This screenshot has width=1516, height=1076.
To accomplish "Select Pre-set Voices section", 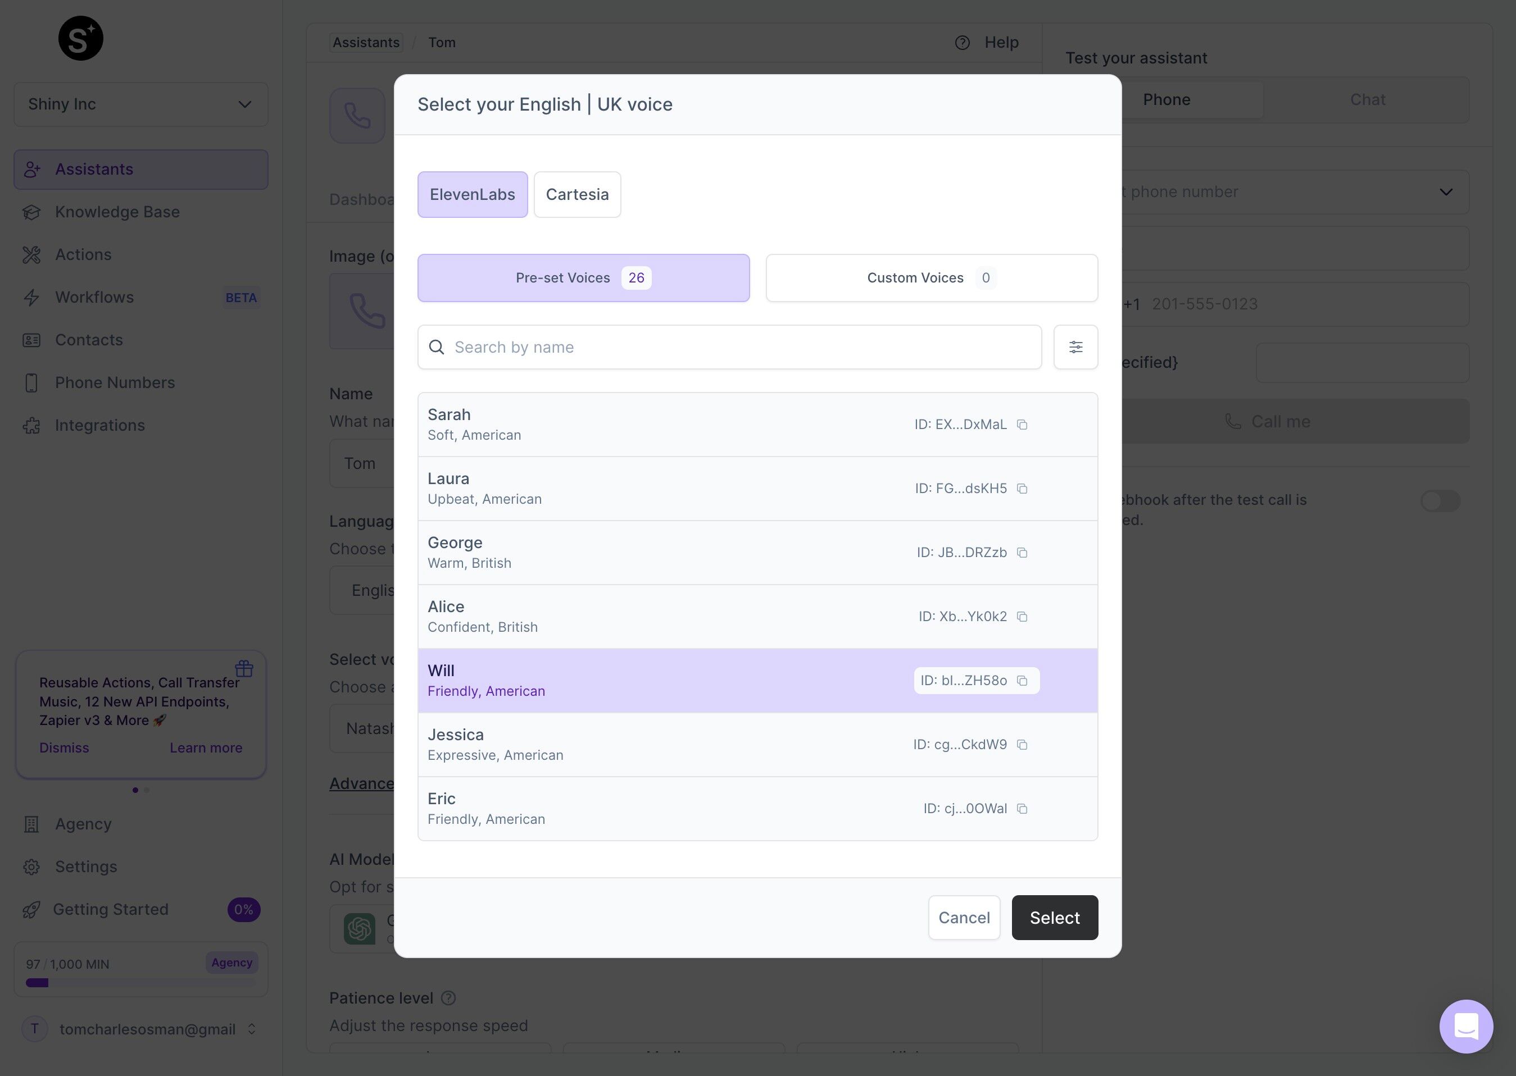I will pos(583,277).
